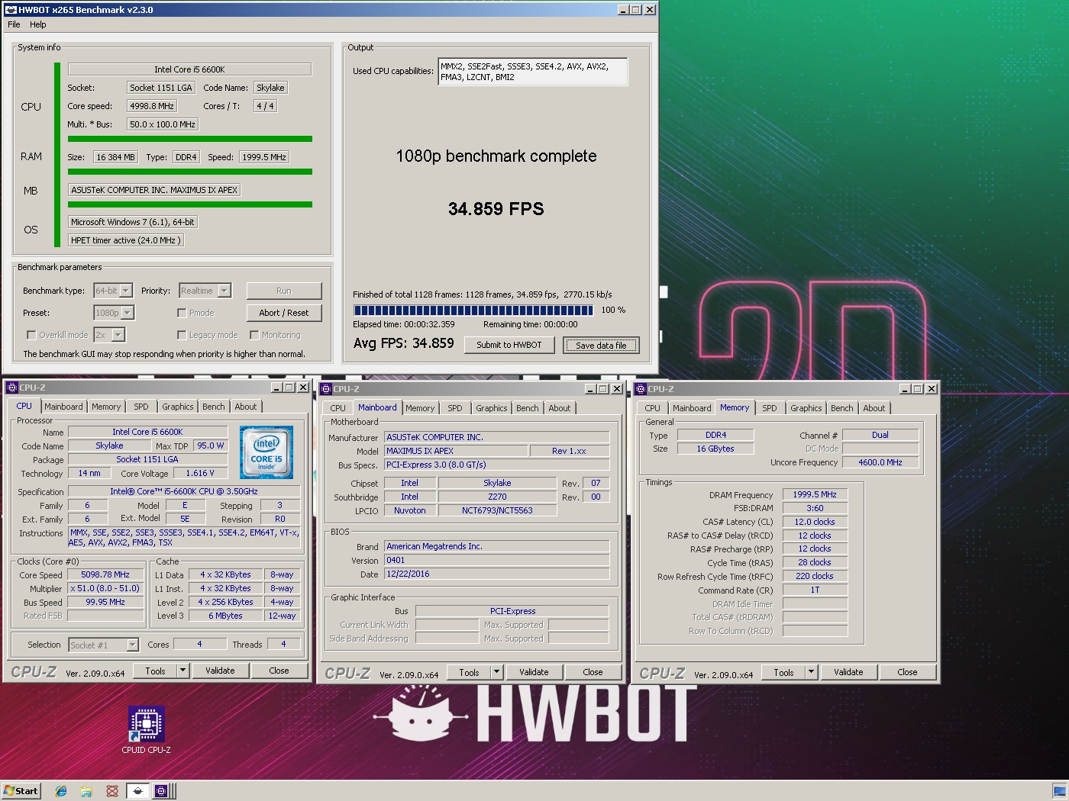This screenshot has width=1069, height=801.
Task: Switch to Mainboard tab in CPU window
Action: click(63, 407)
